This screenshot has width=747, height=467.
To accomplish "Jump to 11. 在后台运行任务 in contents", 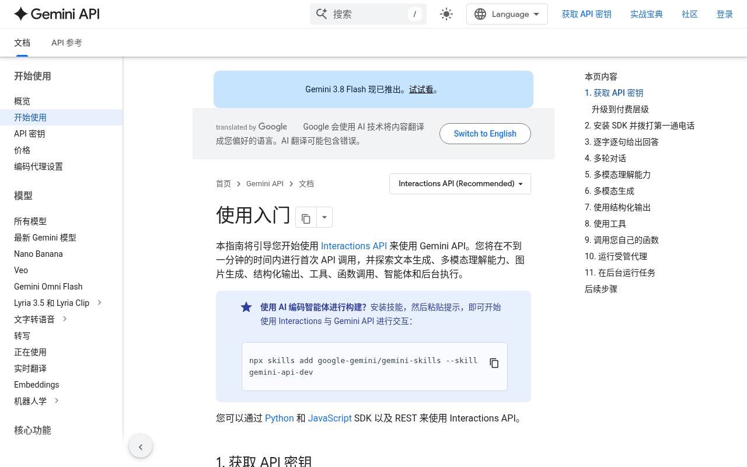I will tap(620, 273).
